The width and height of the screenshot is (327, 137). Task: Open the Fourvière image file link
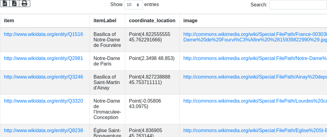point(255,37)
